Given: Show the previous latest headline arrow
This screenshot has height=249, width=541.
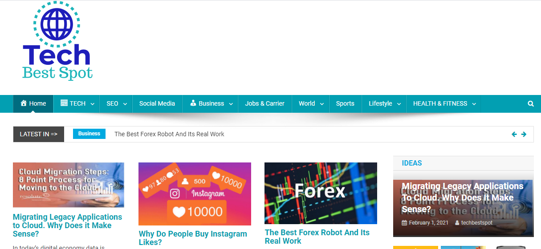Looking at the screenshot, I should [x=514, y=134].
